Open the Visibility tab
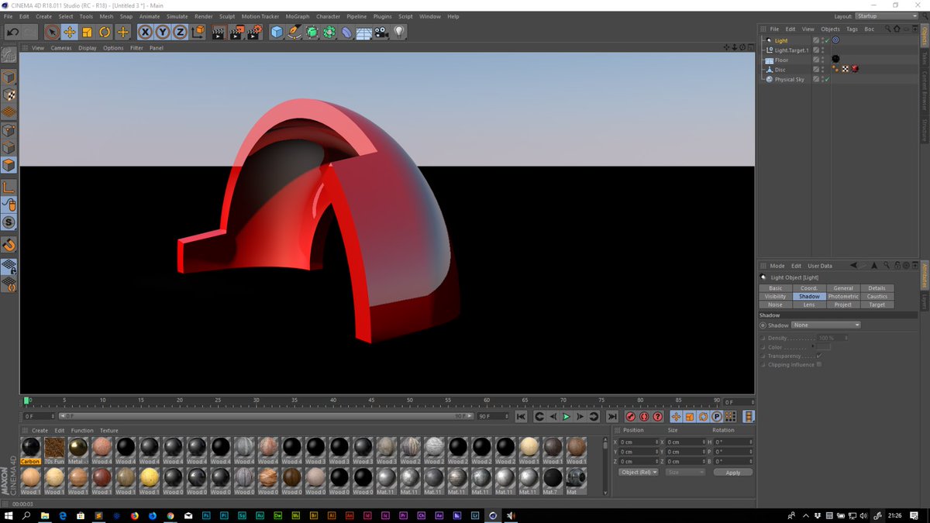Viewport: 930px width, 523px height. coord(775,296)
